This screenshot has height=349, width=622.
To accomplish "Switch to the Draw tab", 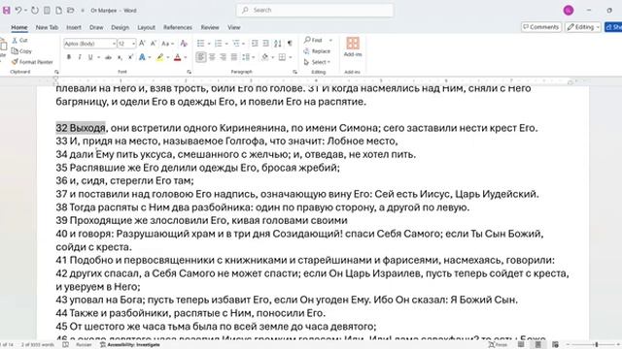I will click(96, 27).
